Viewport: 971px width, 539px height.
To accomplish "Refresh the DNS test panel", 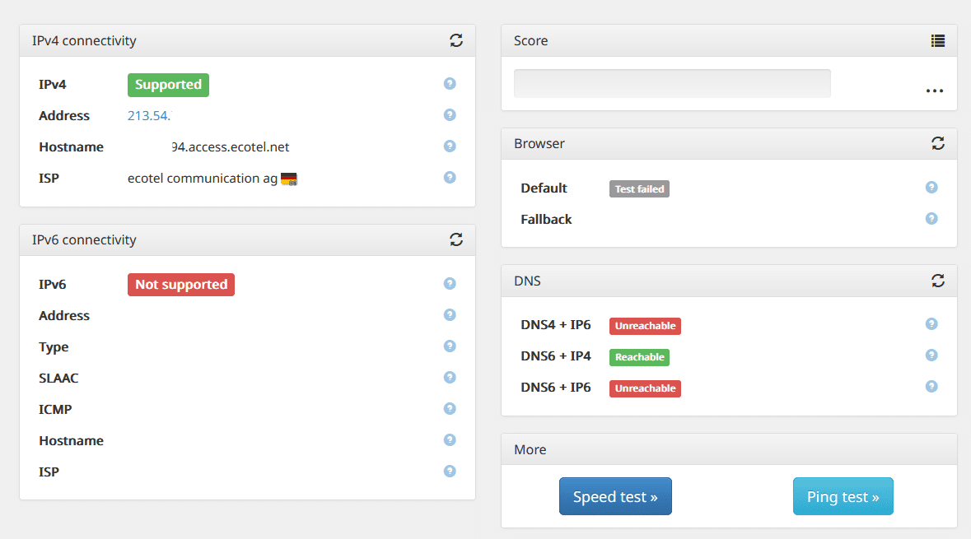I will [937, 281].
